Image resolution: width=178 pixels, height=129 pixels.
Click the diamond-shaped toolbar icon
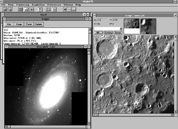click(54, 9)
